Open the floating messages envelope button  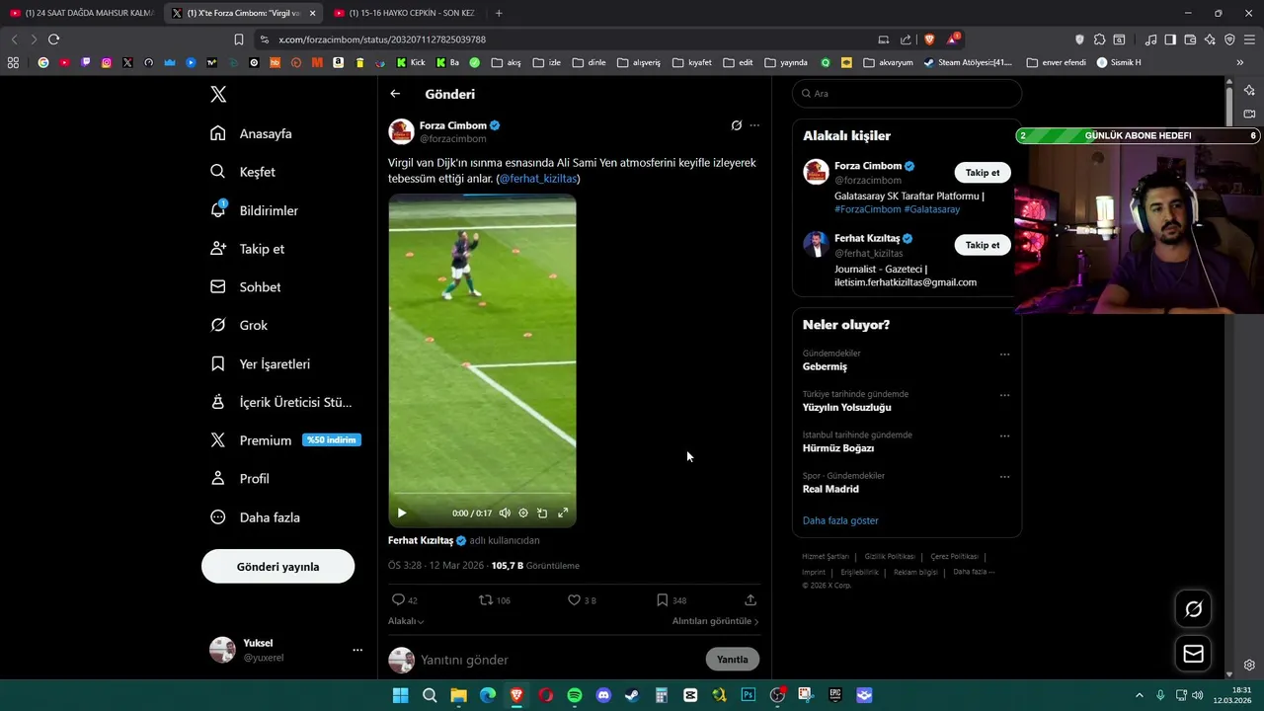pos(1193,654)
